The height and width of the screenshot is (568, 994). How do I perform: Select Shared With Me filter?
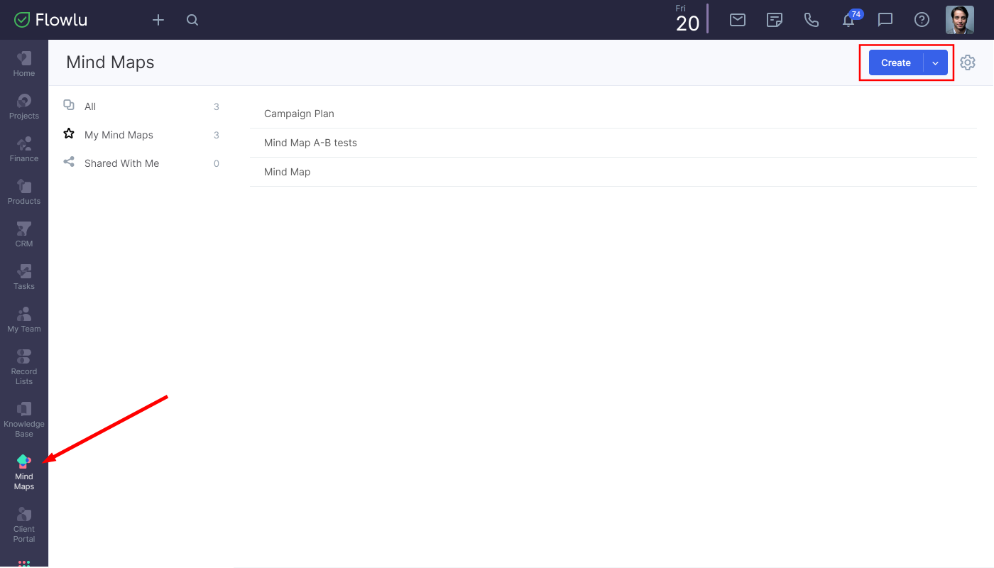tap(141, 163)
